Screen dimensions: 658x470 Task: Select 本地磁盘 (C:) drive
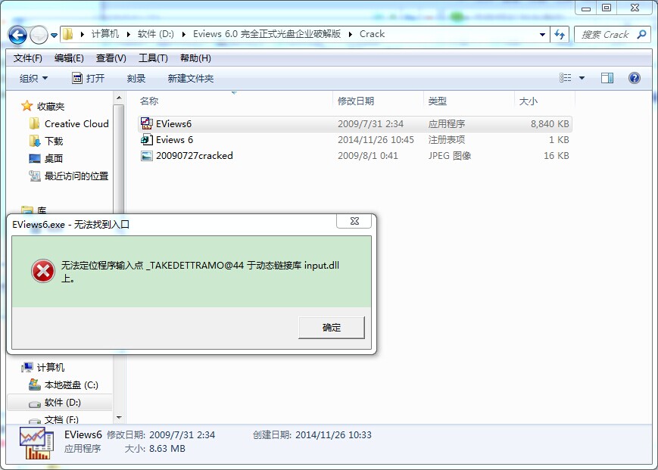71,385
